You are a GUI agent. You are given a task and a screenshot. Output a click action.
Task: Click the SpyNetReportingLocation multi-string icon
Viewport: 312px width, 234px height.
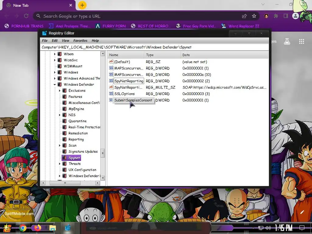click(x=111, y=87)
